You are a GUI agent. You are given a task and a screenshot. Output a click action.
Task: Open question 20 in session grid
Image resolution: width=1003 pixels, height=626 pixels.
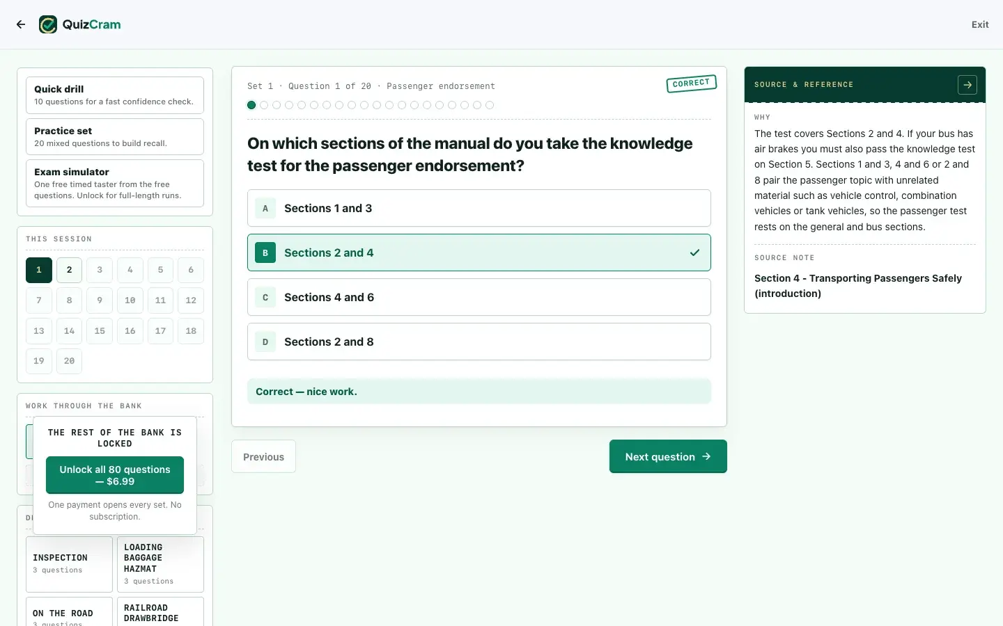coord(69,361)
